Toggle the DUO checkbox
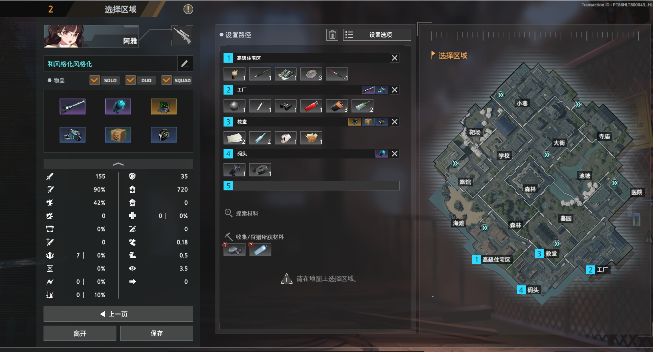 point(130,80)
